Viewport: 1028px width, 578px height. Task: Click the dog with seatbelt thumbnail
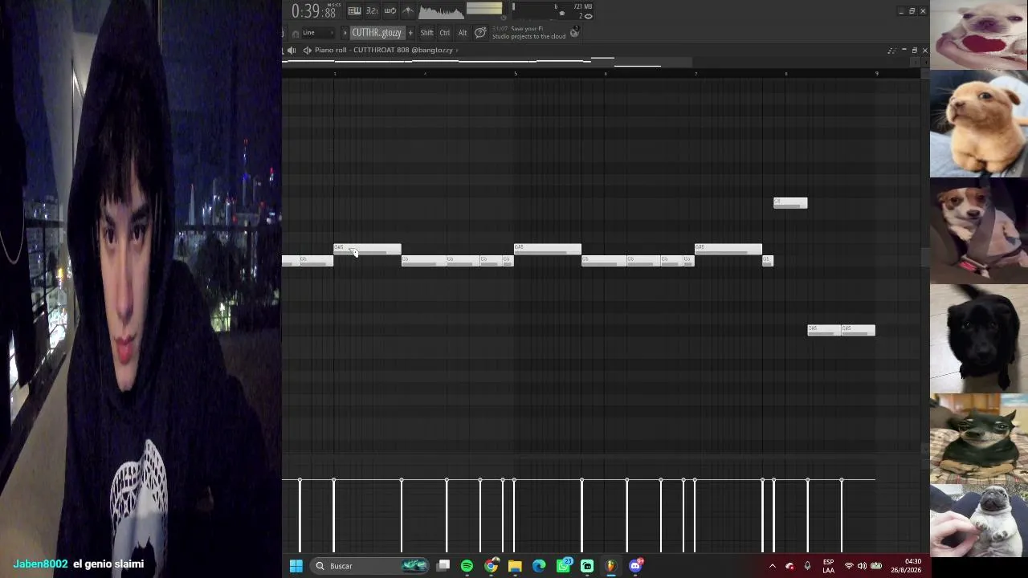click(x=979, y=231)
